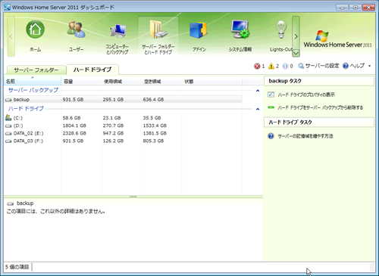Open how to increase server storage link
This screenshot has height=276, width=379.
(305, 136)
